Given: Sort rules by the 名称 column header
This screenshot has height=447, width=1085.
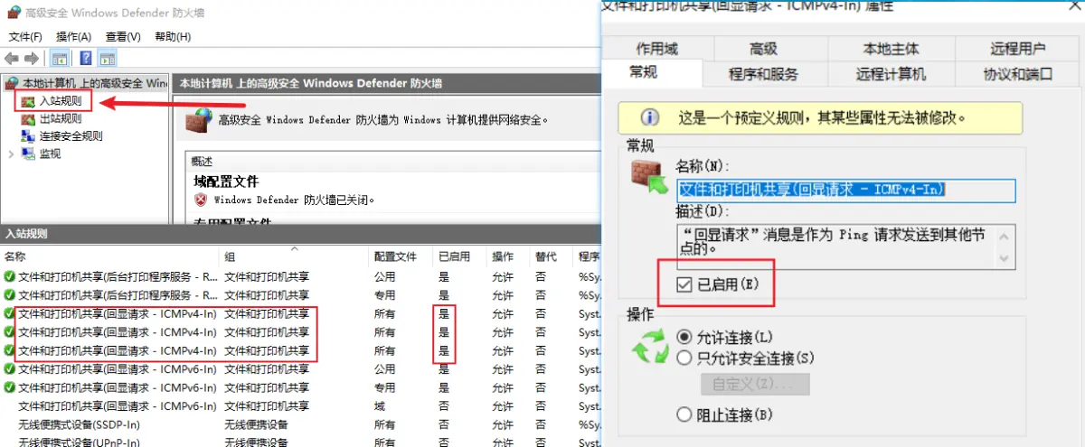Looking at the screenshot, I should tap(109, 256).
